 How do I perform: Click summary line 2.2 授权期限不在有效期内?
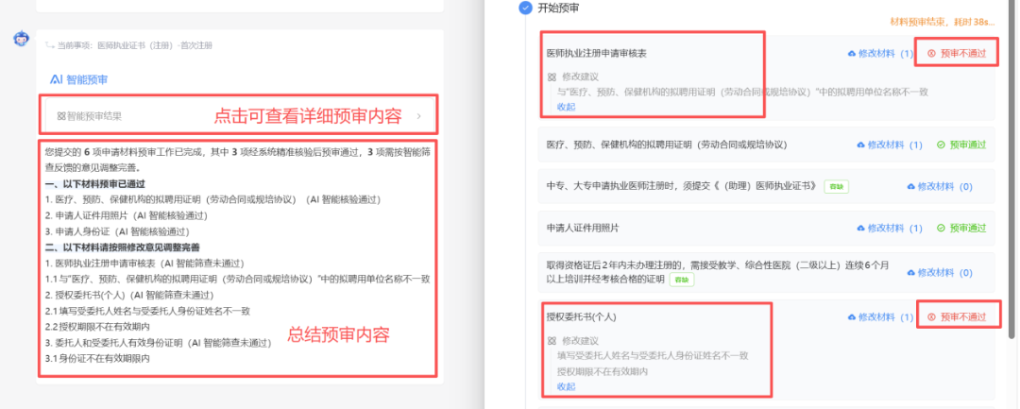coord(97,327)
